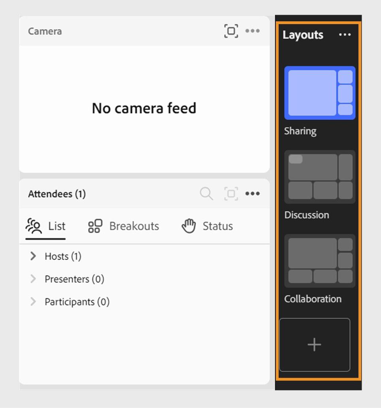Select the active Sharing layout
Screen dimensions: 381x408
tap(319, 93)
